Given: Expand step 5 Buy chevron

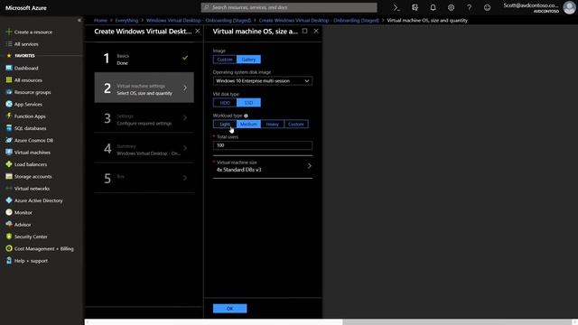Looking at the screenshot, I should (185, 178).
